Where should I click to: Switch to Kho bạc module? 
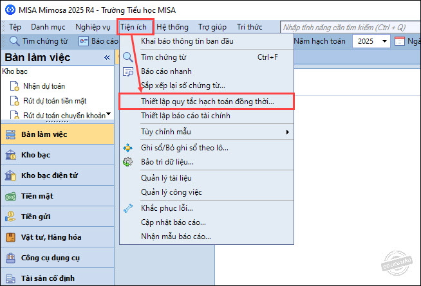click(57, 155)
